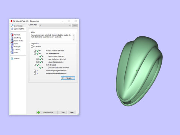Click 'shells detected' label
This screenshot has height=135, width=180.
51,65
